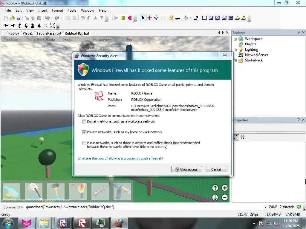Switch to the Place1 tab
Screen dimensions: 306x229
27,33
